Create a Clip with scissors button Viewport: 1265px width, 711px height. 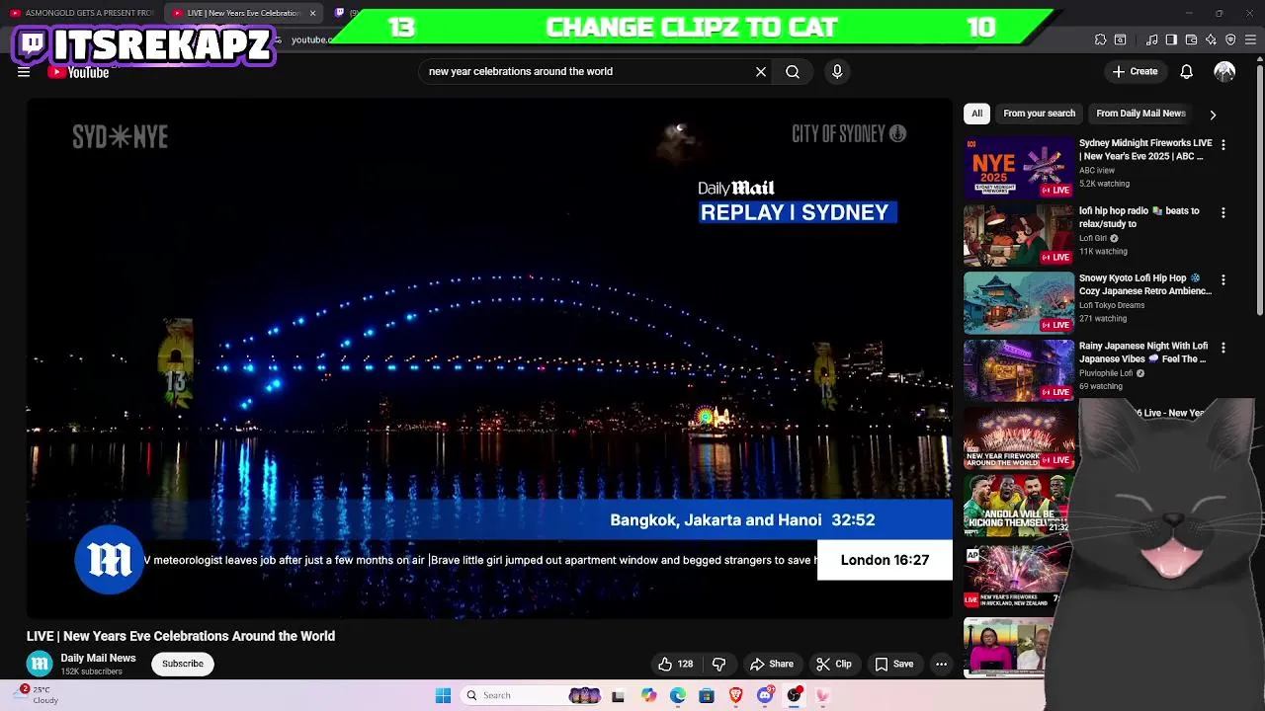tap(834, 664)
